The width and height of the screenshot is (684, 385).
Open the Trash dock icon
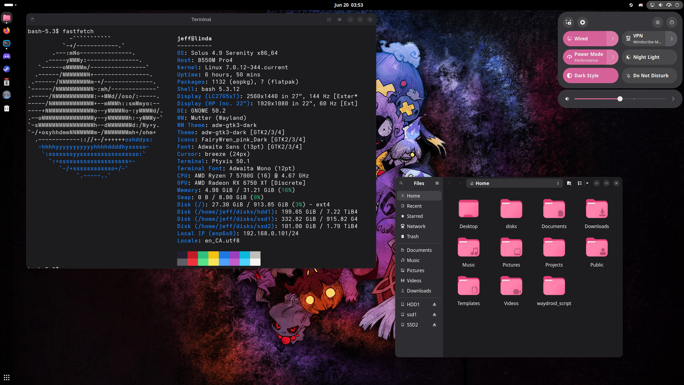tap(7, 108)
